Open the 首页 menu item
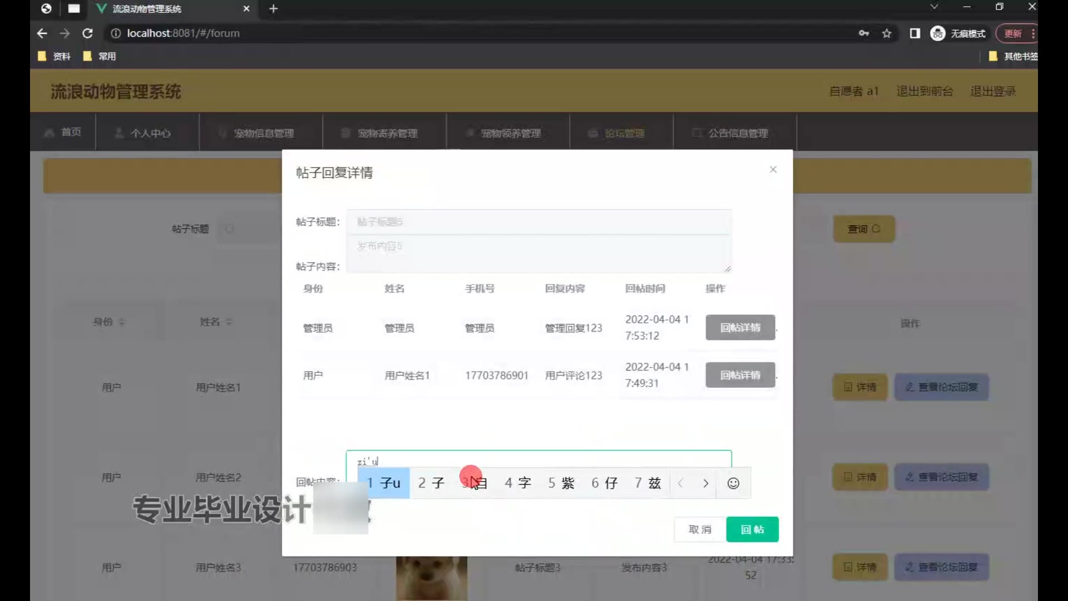The height and width of the screenshot is (601, 1068). (x=63, y=132)
